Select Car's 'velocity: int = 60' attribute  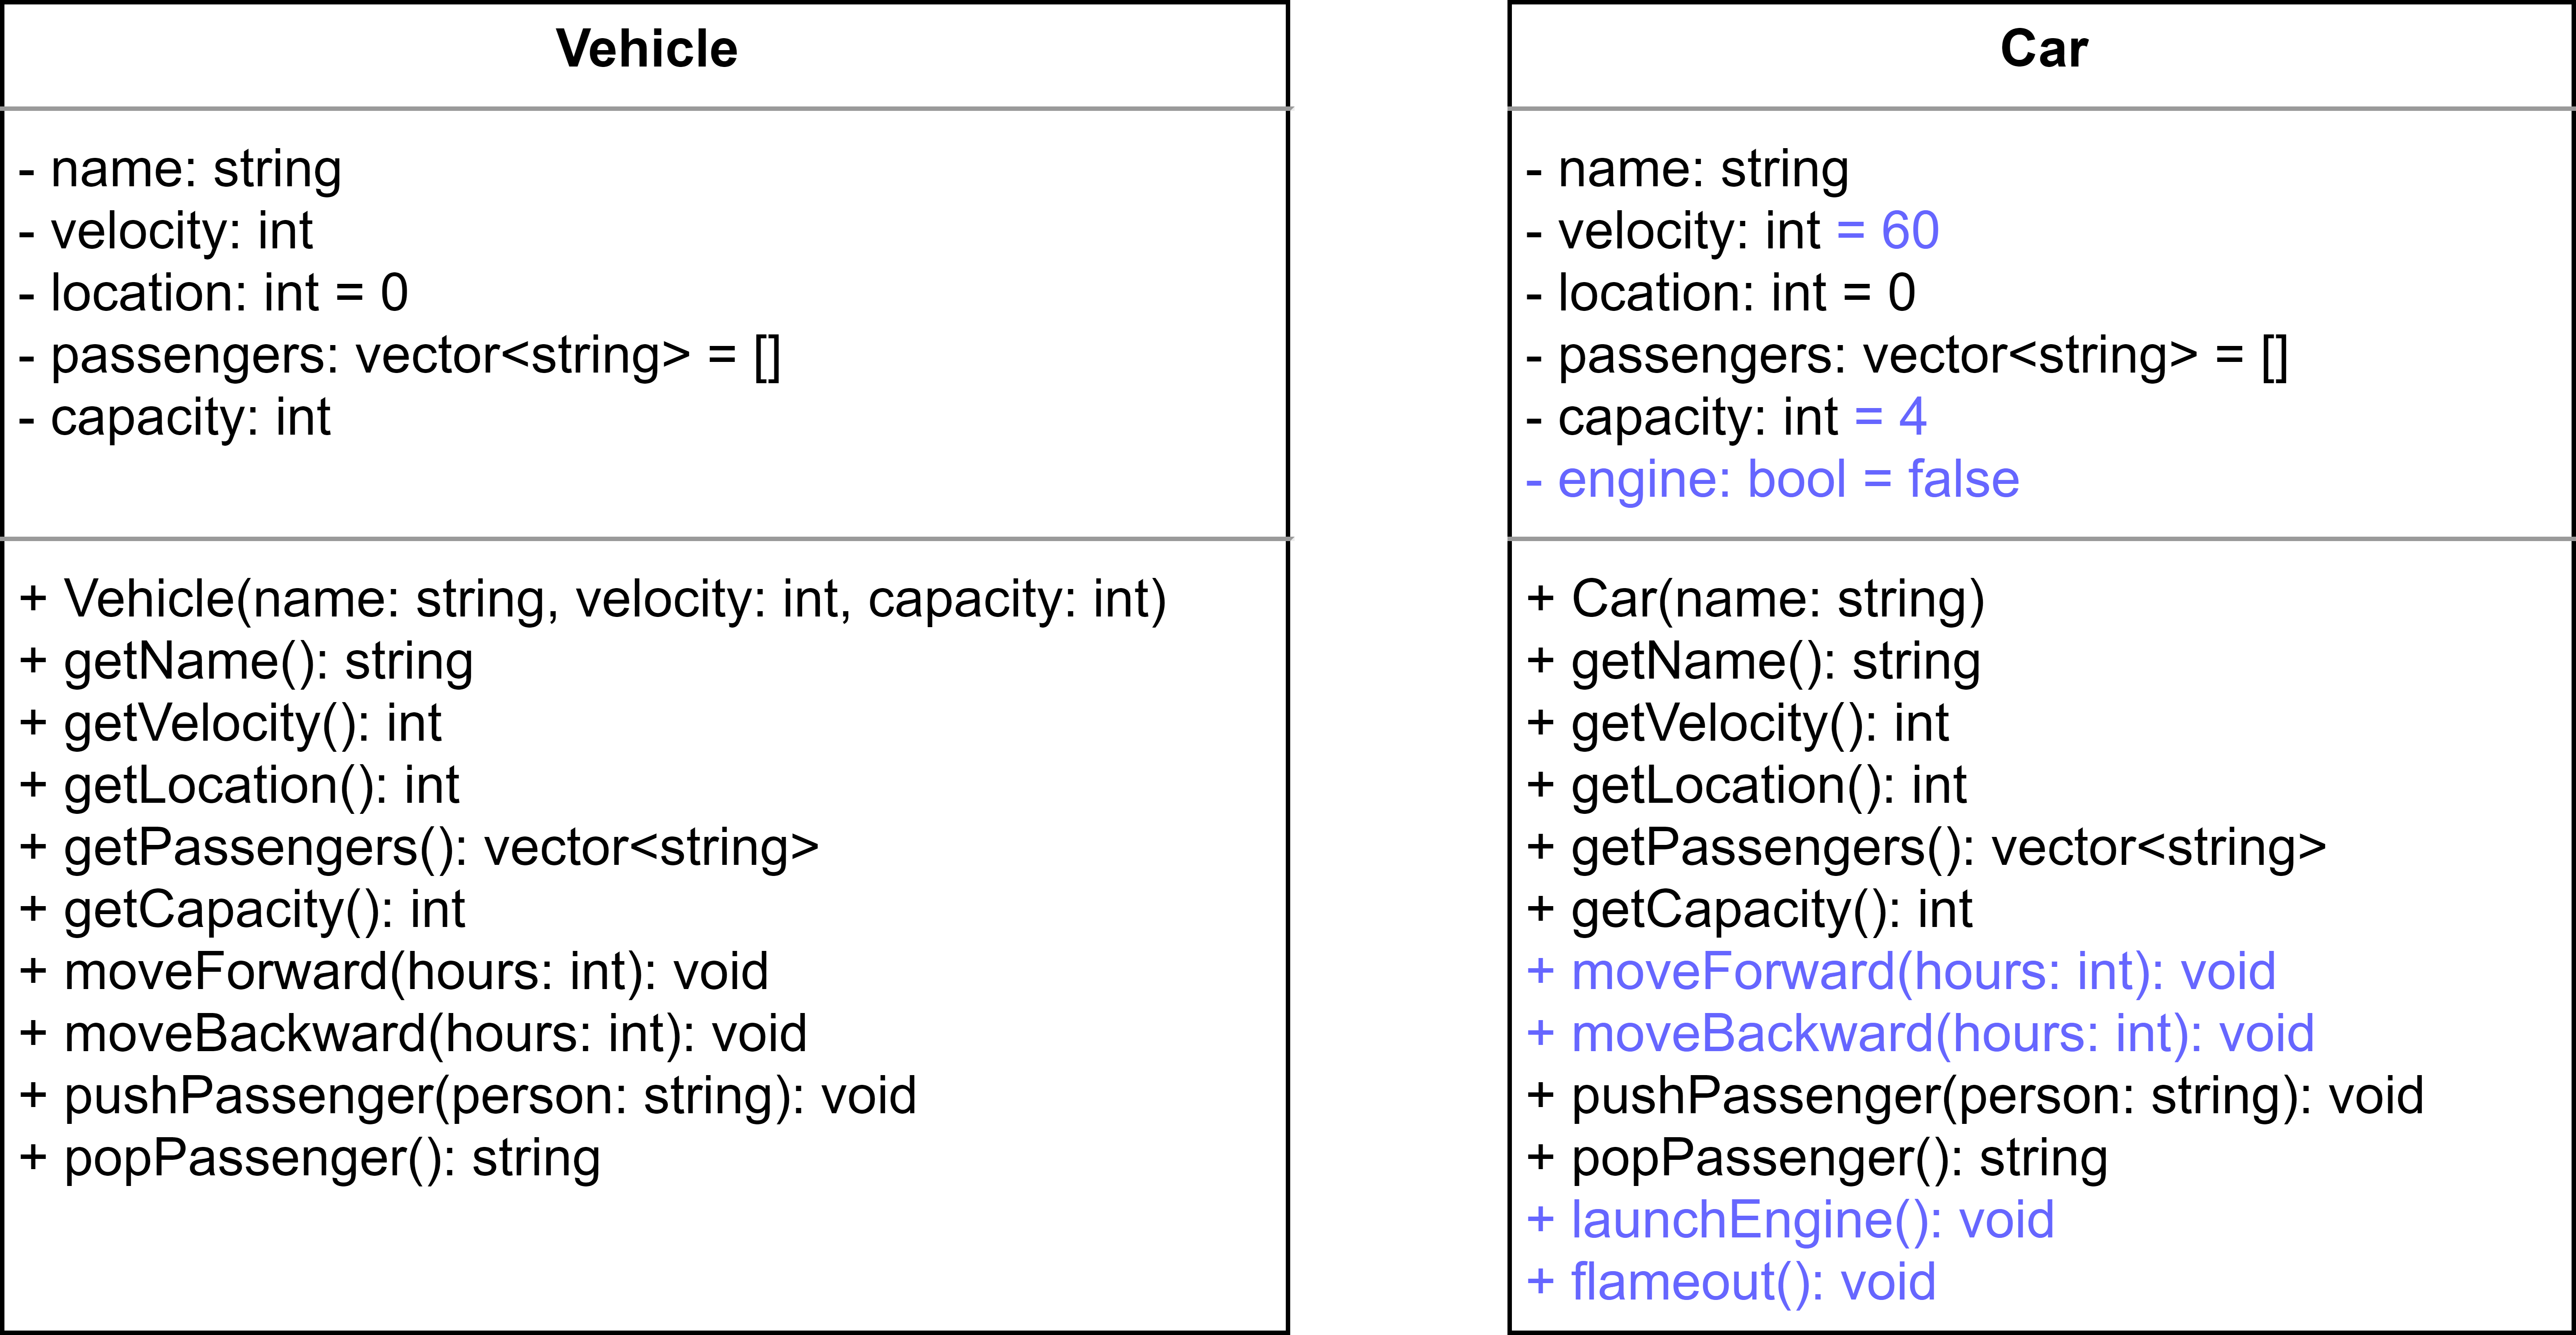[1732, 232]
